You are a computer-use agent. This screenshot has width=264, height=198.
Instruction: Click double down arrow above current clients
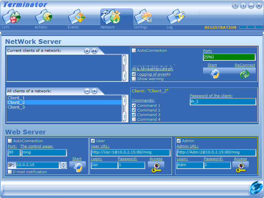click(x=94, y=51)
